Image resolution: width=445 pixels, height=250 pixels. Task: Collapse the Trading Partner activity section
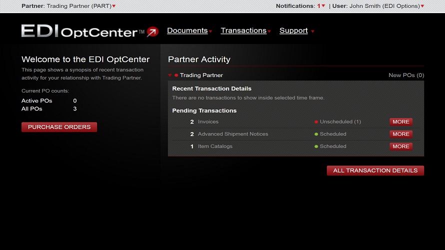[x=170, y=75]
